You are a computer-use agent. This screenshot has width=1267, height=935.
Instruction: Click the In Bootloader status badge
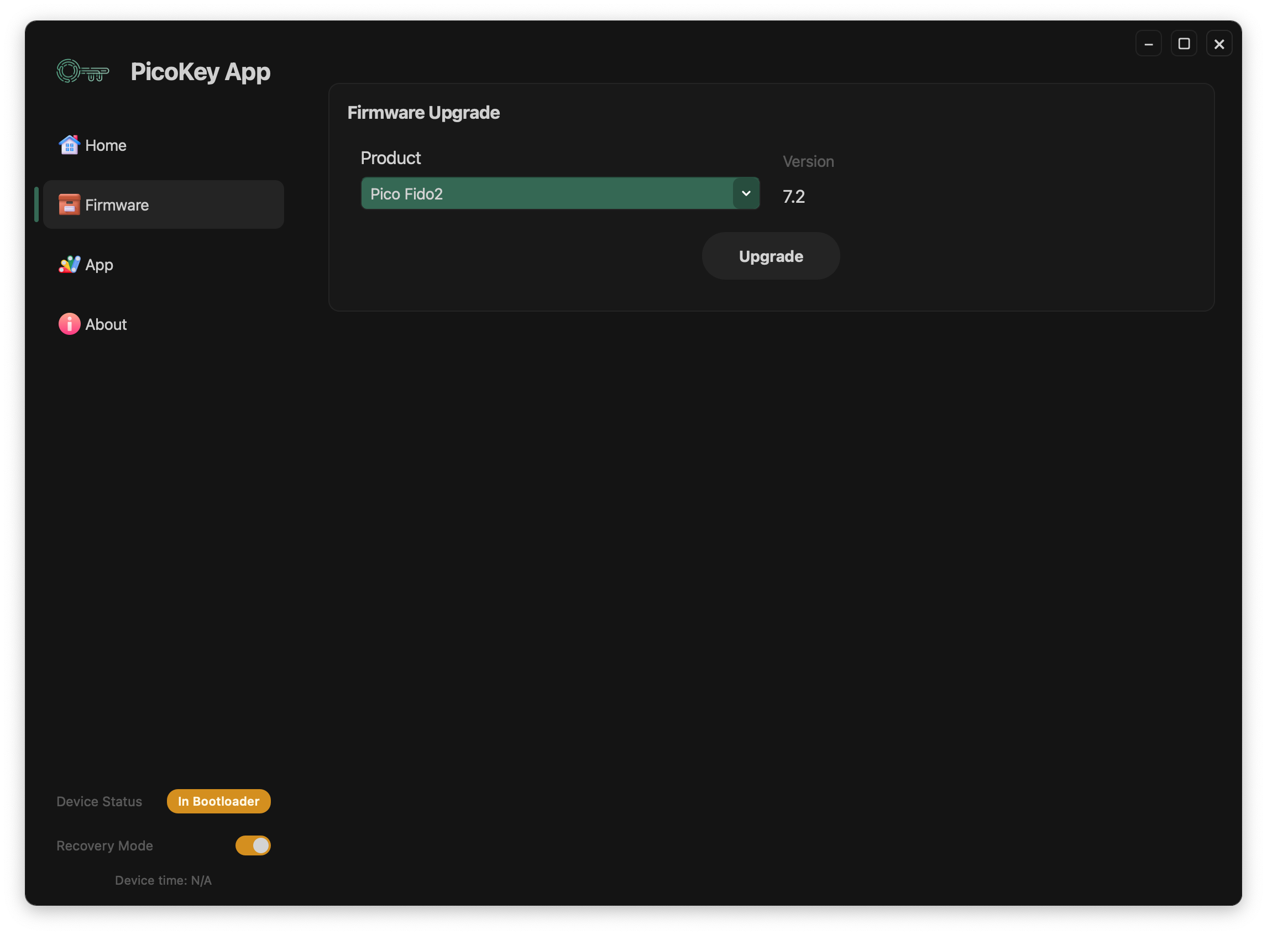point(218,801)
